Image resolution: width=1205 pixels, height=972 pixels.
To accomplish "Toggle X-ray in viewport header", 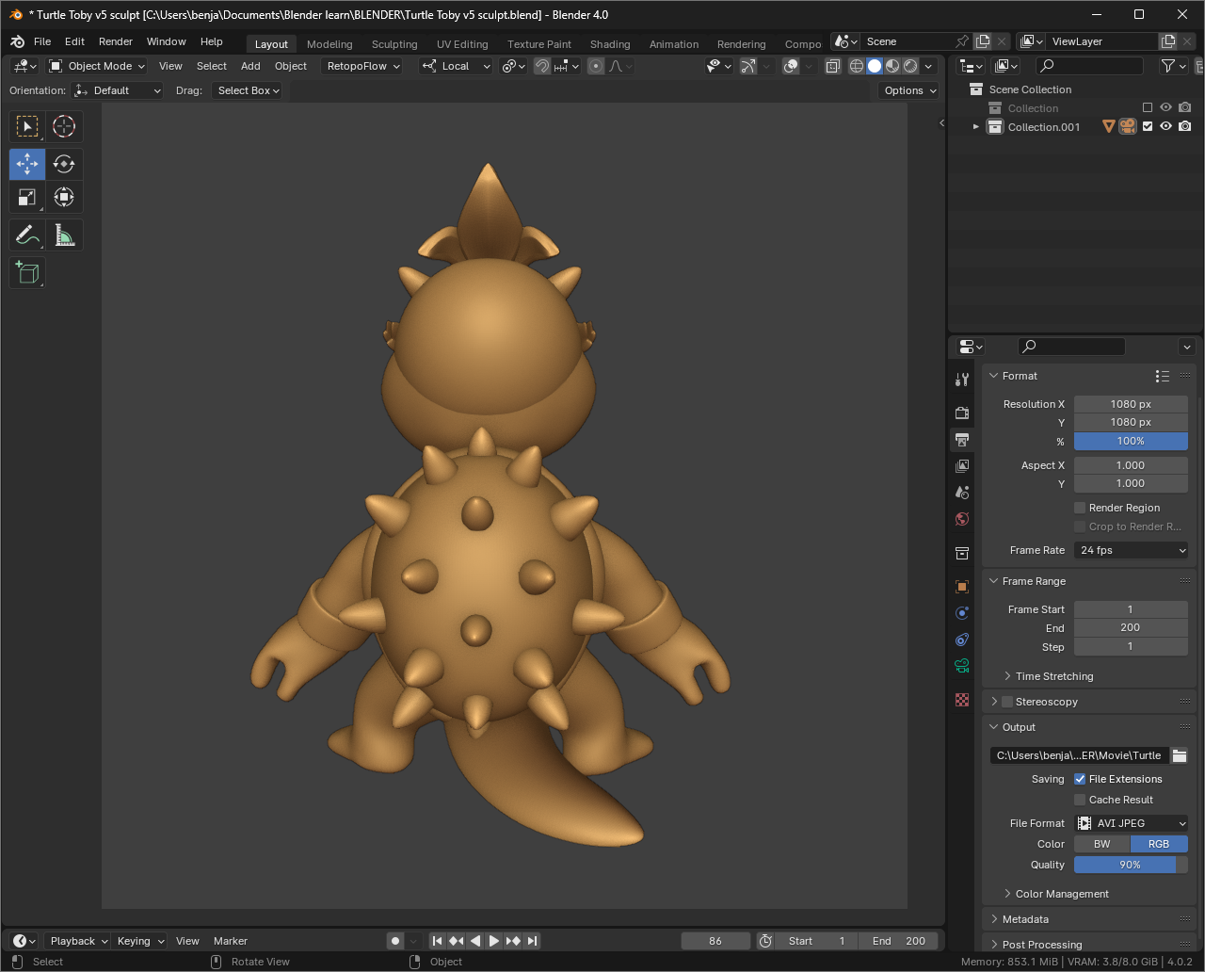I will (x=832, y=66).
